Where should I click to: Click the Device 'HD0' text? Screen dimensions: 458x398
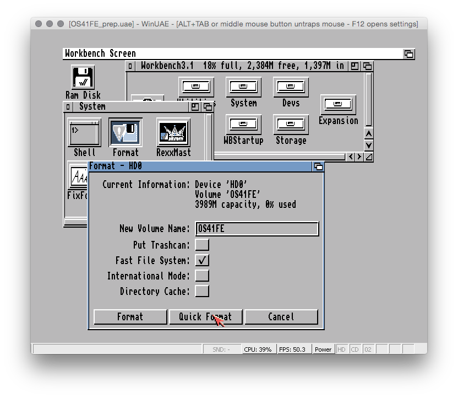[x=221, y=185]
